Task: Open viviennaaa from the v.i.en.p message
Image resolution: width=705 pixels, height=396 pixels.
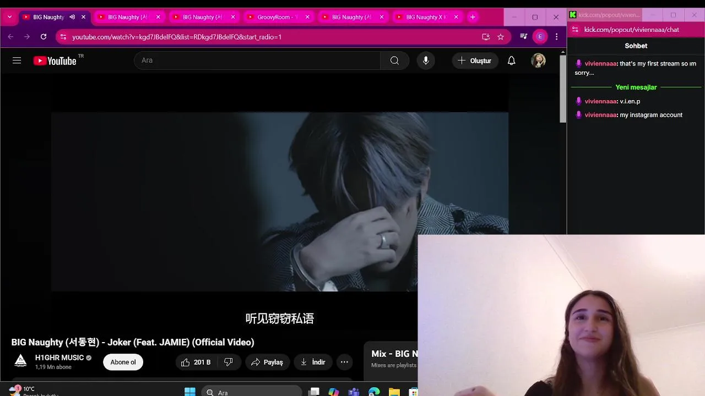Action: [x=600, y=101]
